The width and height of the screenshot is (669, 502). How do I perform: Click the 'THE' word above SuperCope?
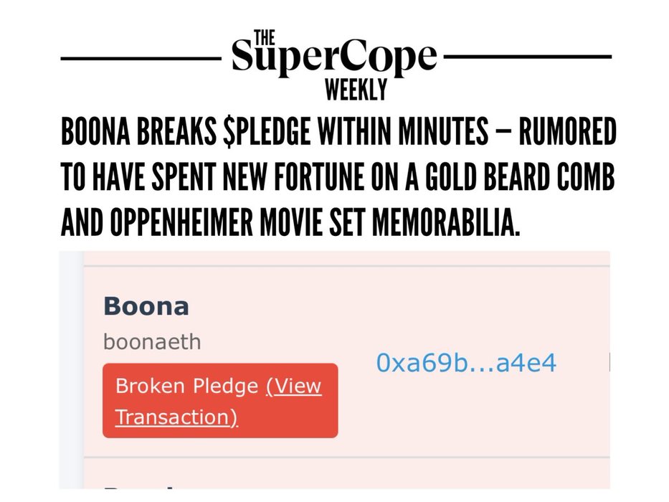265,37
